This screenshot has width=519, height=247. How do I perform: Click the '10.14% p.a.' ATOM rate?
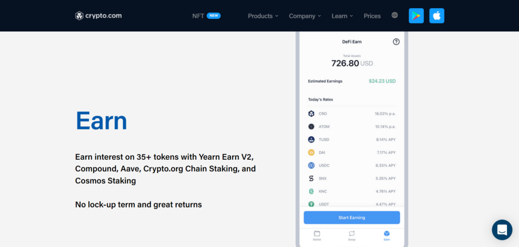(x=385, y=126)
